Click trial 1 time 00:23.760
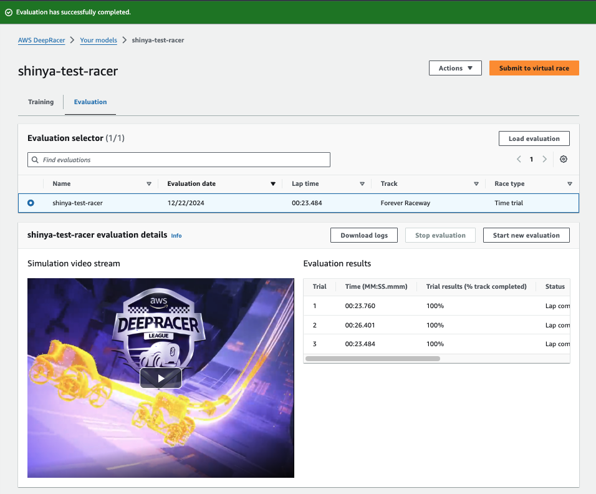 click(x=360, y=306)
